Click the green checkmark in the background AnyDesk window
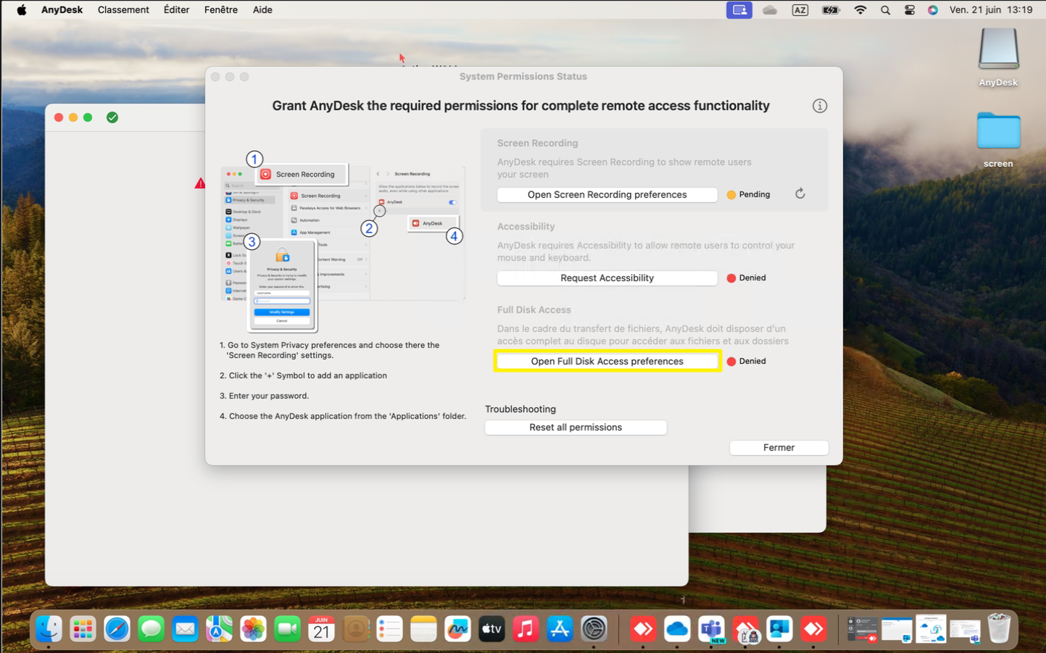 click(112, 117)
